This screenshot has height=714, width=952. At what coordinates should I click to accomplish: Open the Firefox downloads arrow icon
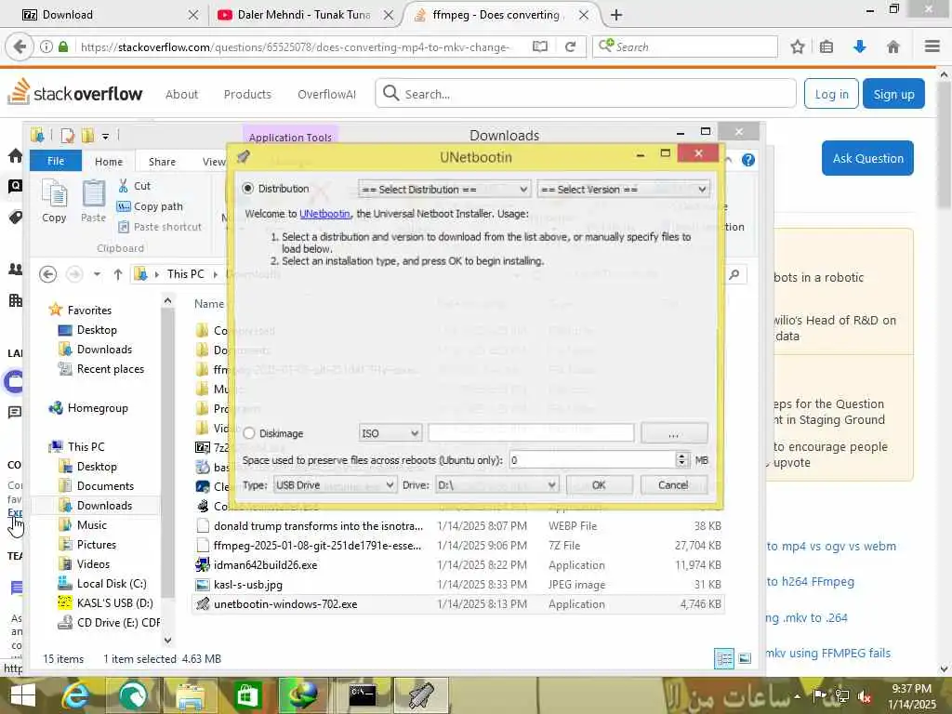[x=860, y=46]
